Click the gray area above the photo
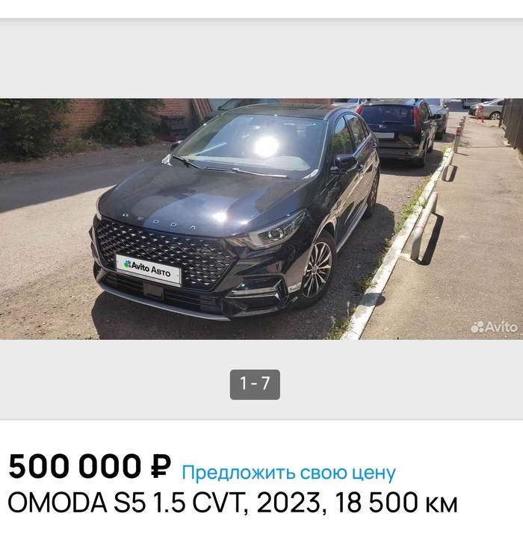This screenshot has height=534, width=523. pos(261,58)
